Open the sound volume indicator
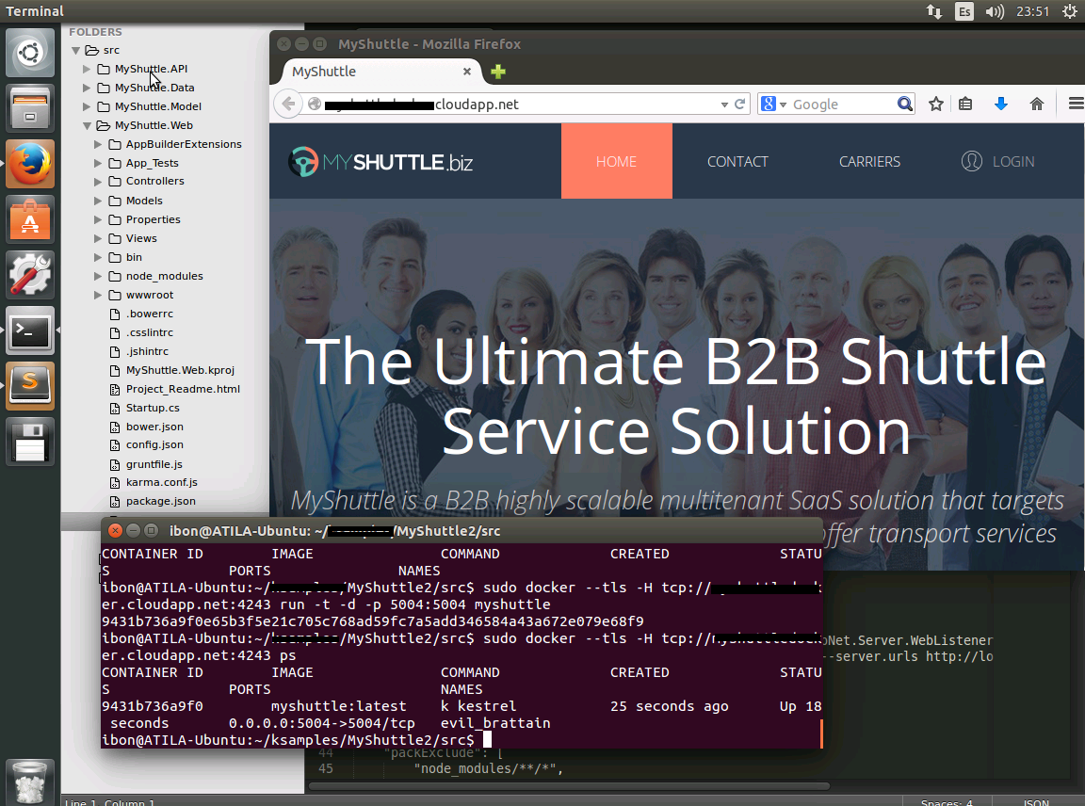Screen dimensions: 1085x806 [995, 11]
